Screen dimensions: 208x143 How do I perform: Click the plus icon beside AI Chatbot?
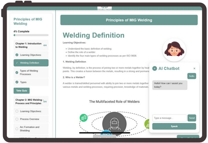point(155,68)
